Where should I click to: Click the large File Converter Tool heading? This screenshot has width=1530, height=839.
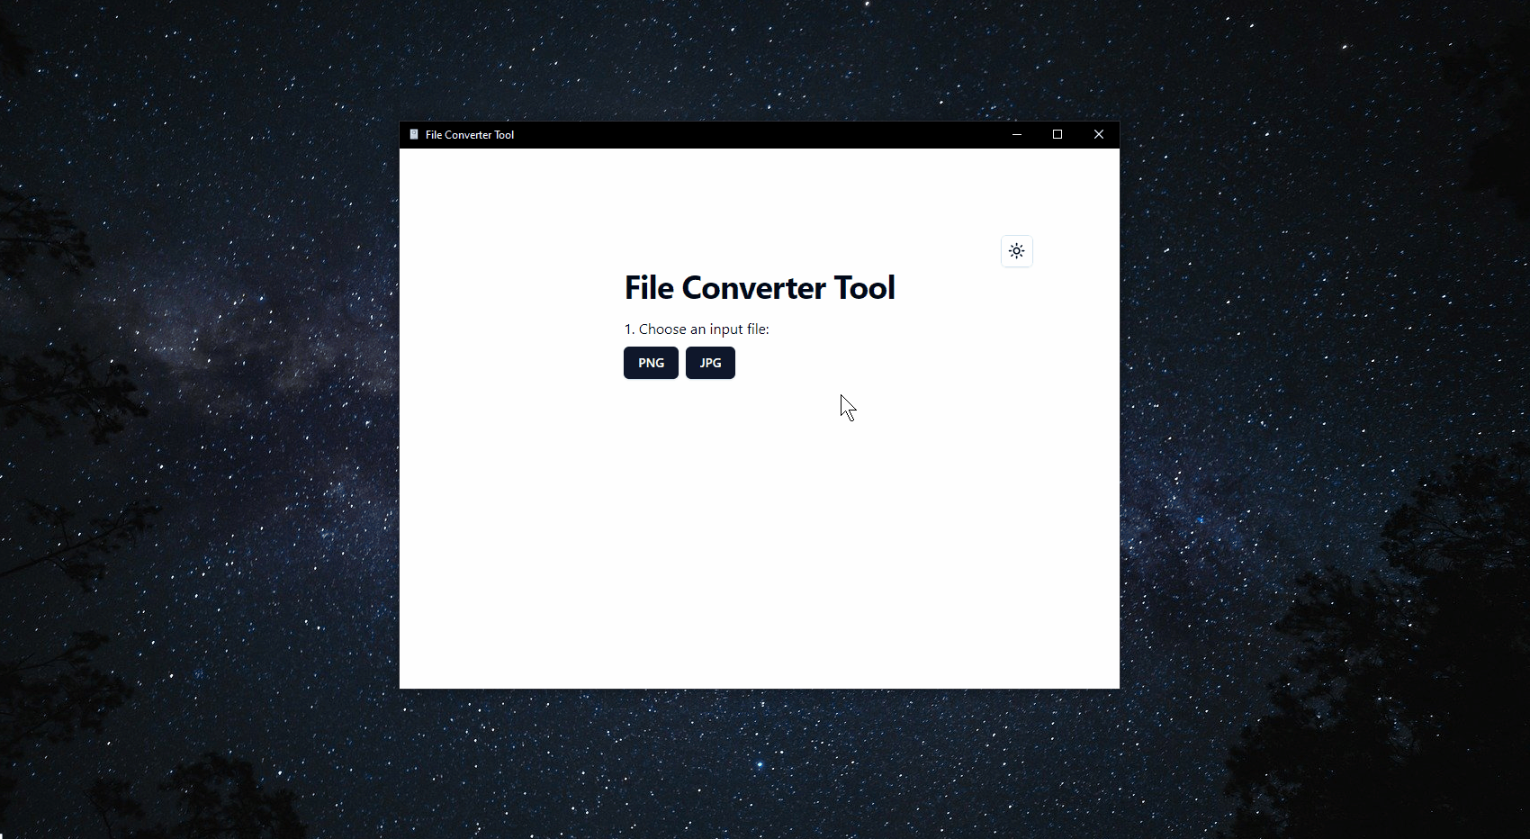click(x=759, y=288)
